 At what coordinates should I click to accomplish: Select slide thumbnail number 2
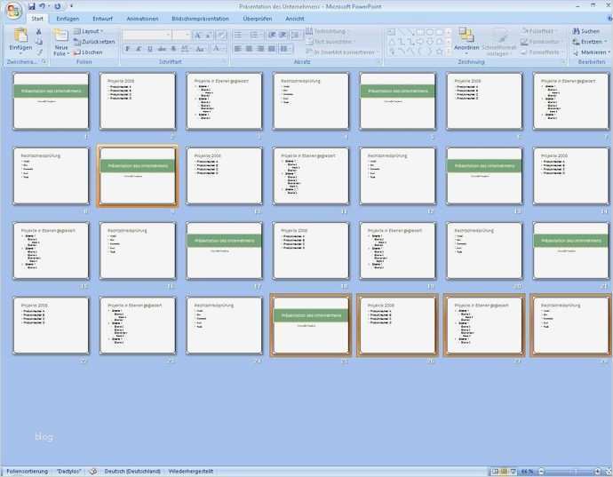[x=138, y=101]
